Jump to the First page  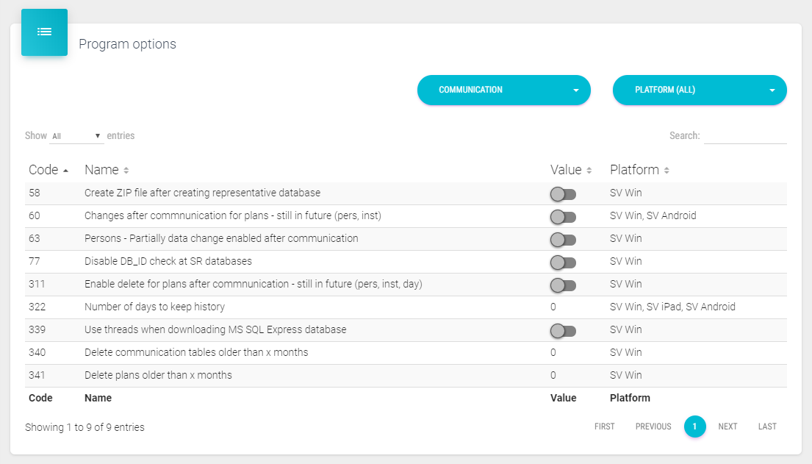[x=604, y=426]
